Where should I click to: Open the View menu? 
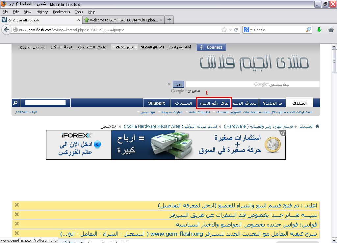click(x=28, y=12)
